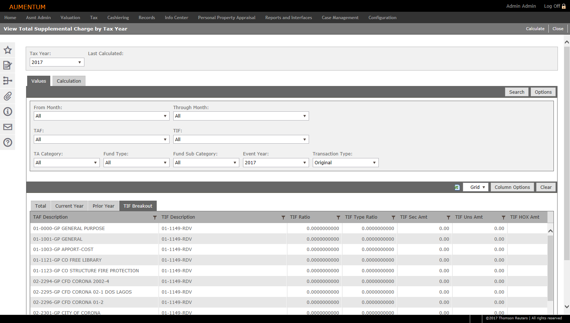
Task: Click the hierarchy tree icon in sidebar
Action: (8, 81)
